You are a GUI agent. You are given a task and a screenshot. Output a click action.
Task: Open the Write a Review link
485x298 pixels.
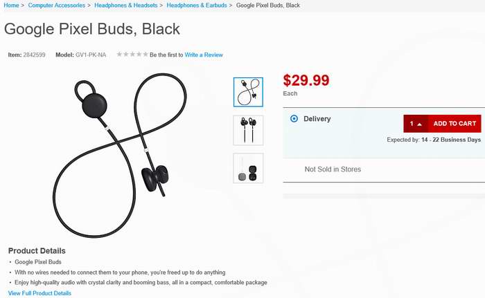[204, 55]
